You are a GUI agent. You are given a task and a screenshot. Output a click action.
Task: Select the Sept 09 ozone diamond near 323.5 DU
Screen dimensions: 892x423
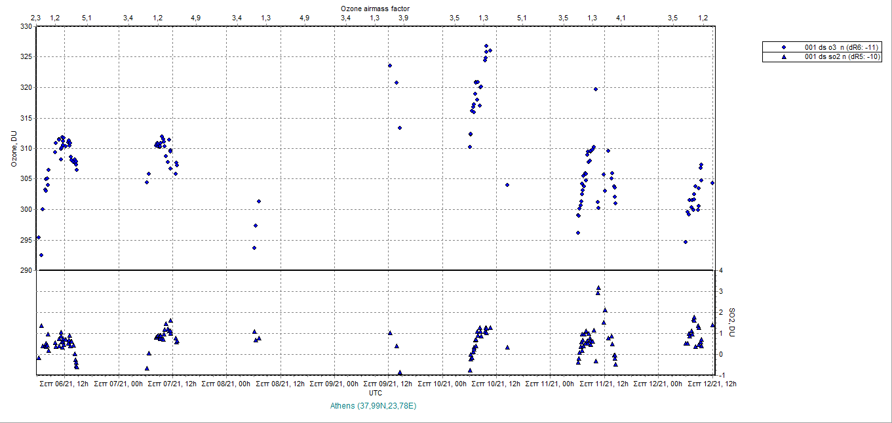389,66
